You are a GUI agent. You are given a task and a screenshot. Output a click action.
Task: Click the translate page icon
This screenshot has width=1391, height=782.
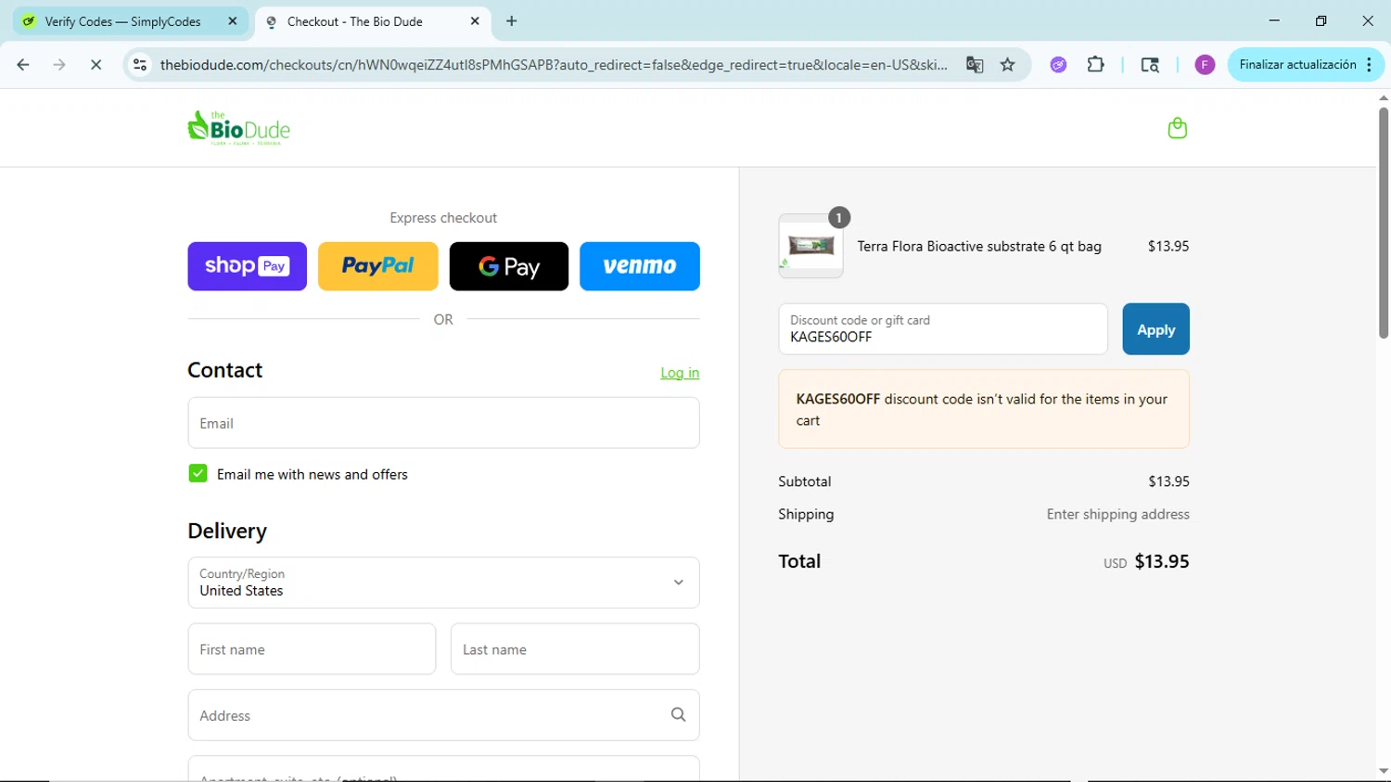coord(975,65)
